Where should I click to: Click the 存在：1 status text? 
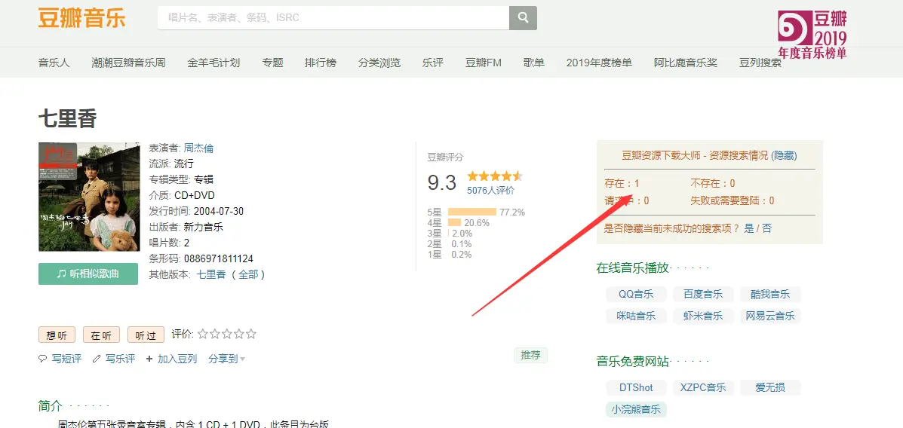tap(622, 184)
